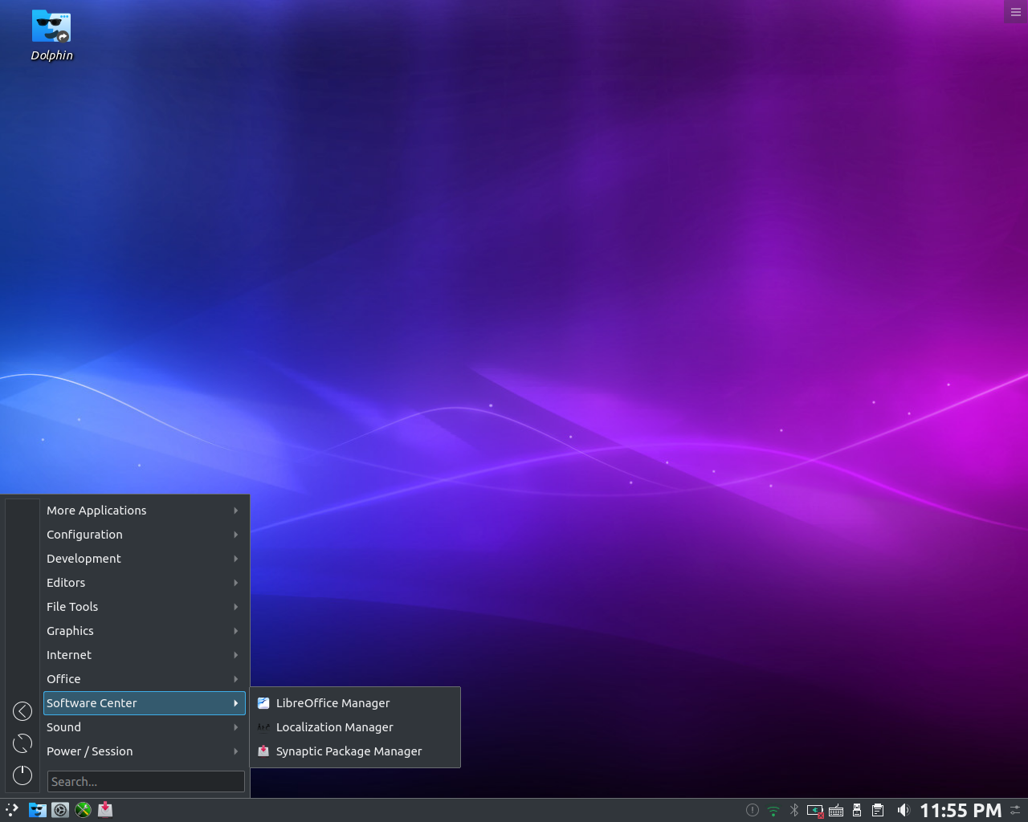Open the Internet category
Screen dimensions: 1028x822
click(145, 655)
